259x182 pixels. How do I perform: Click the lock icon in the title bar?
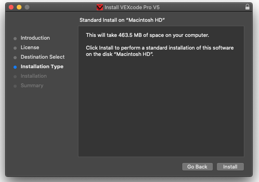[247, 7]
